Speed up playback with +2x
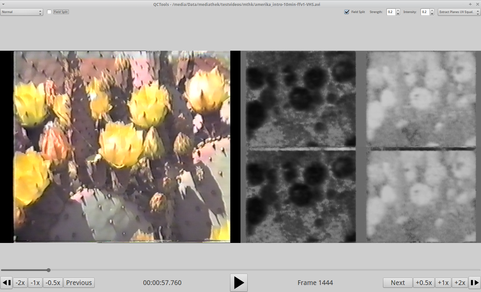481x292 pixels. [x=460, y=283]
